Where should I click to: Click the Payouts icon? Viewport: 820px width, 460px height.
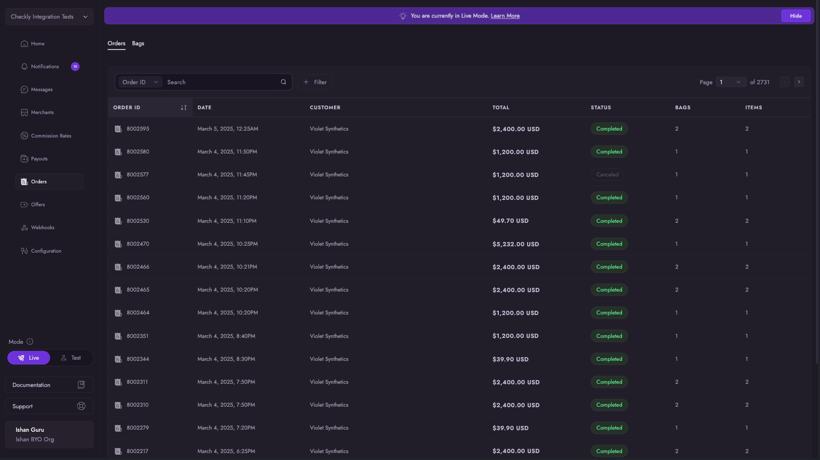point(24,159)
